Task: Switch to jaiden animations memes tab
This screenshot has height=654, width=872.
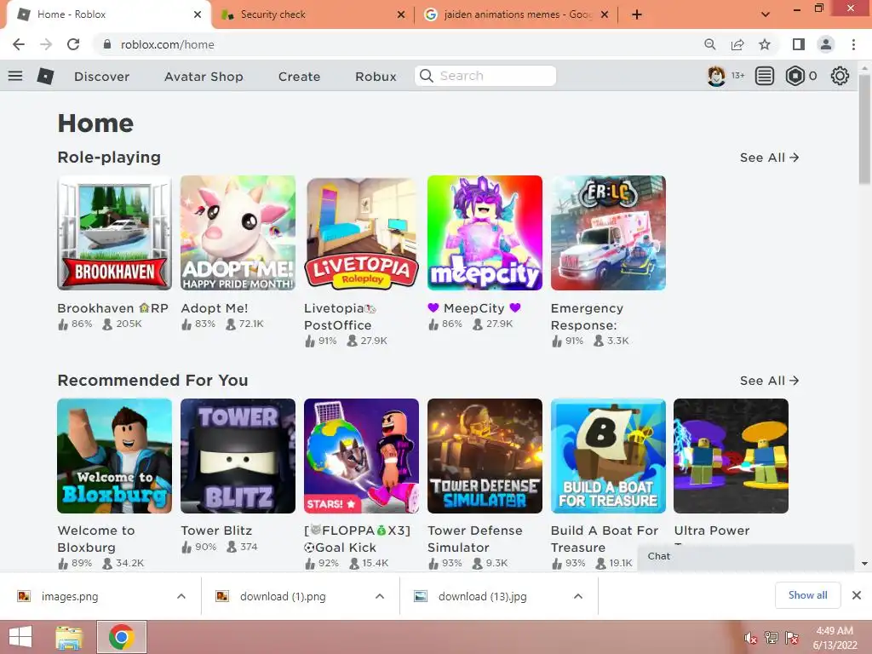Action: click(517, 14)
